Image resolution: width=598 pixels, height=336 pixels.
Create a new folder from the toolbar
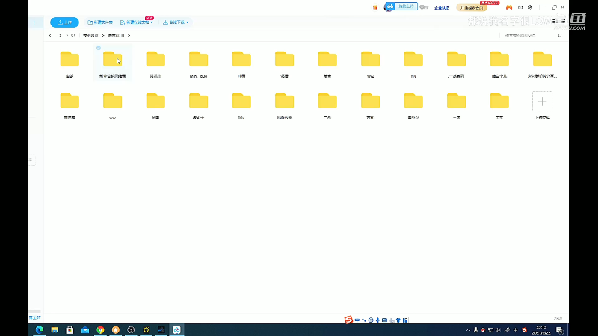100,22
